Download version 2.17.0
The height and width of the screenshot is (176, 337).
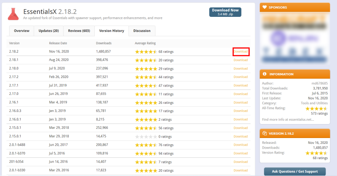(x=241, y=94)
